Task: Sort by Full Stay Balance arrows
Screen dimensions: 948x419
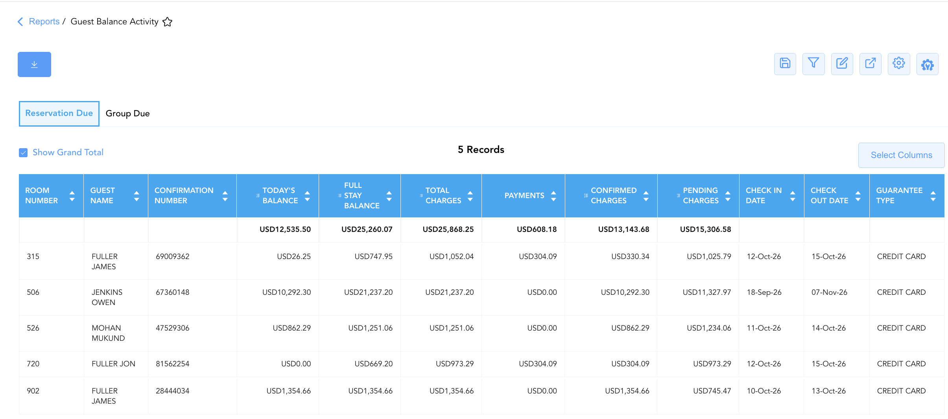Action: click(x=389, y=196)
